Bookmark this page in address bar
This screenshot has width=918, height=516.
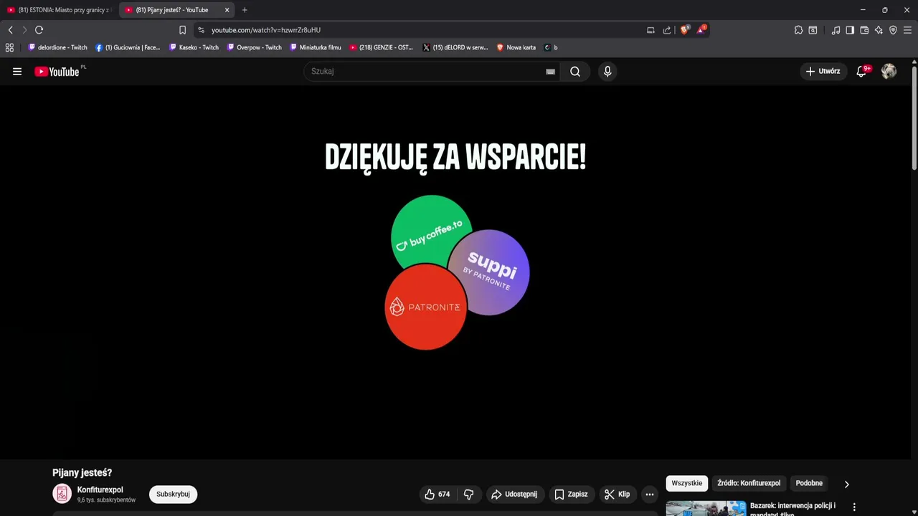coord(182,30)
